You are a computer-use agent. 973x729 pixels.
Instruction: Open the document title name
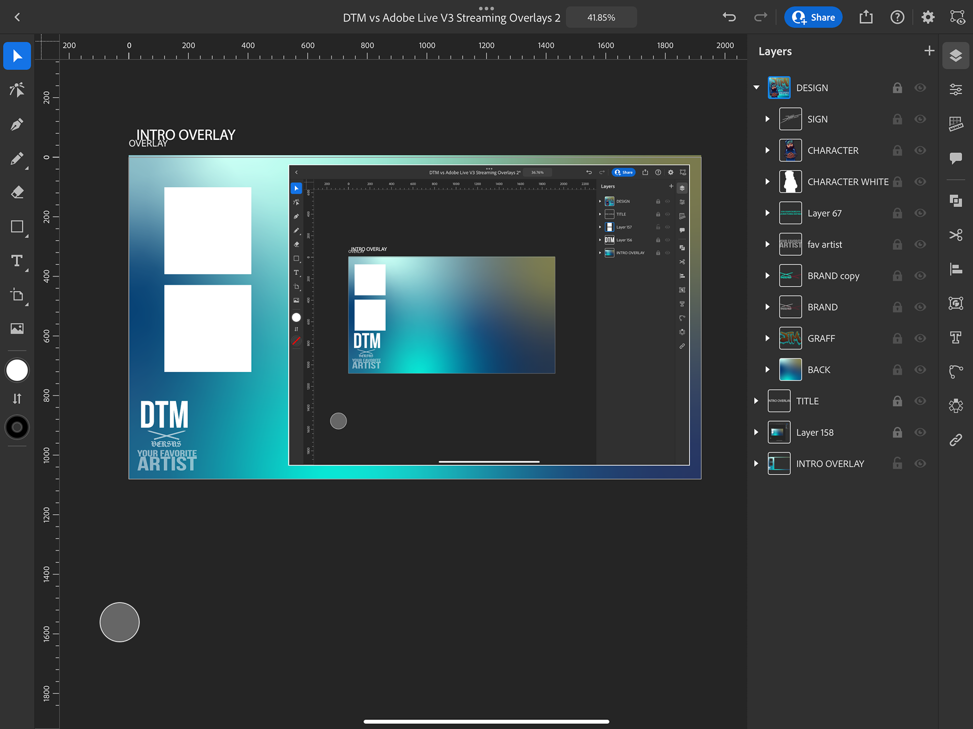[x=452, y=18]
